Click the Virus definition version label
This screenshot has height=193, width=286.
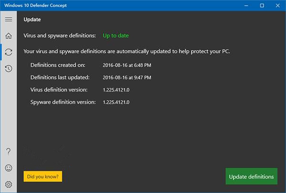pos(59,90)
